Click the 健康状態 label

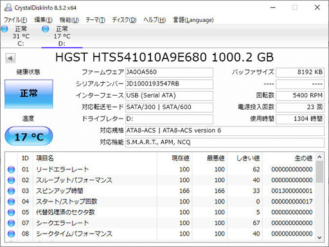28,72
